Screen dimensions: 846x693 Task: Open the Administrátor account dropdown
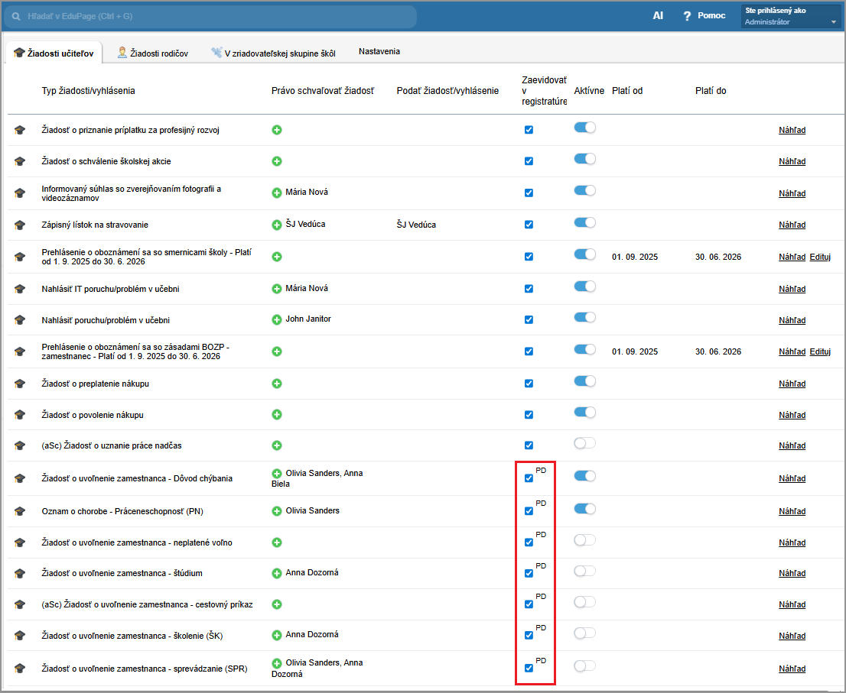click(790, 17)
